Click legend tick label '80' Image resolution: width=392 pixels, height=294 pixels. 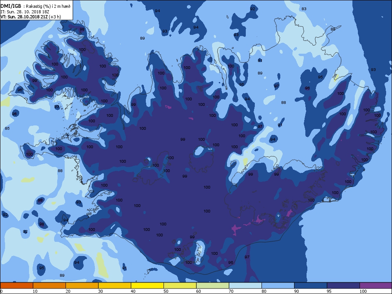point(264,291)
